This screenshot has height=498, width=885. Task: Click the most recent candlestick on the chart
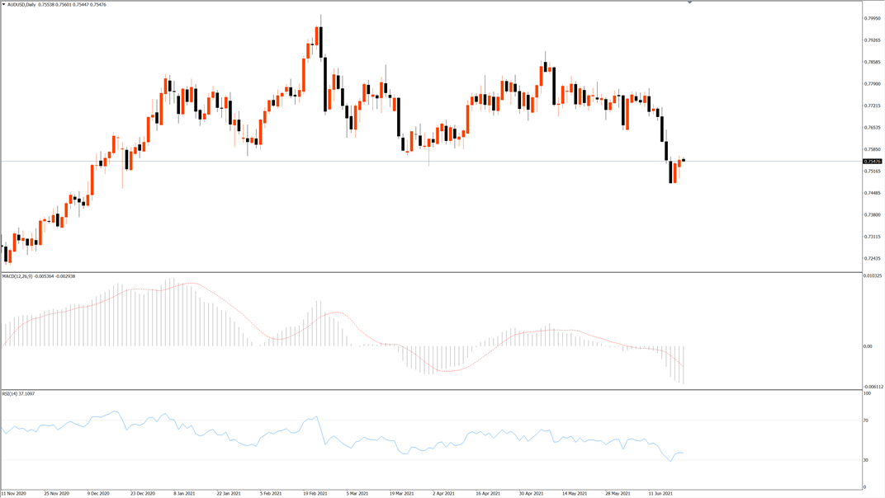coord(684,160)
